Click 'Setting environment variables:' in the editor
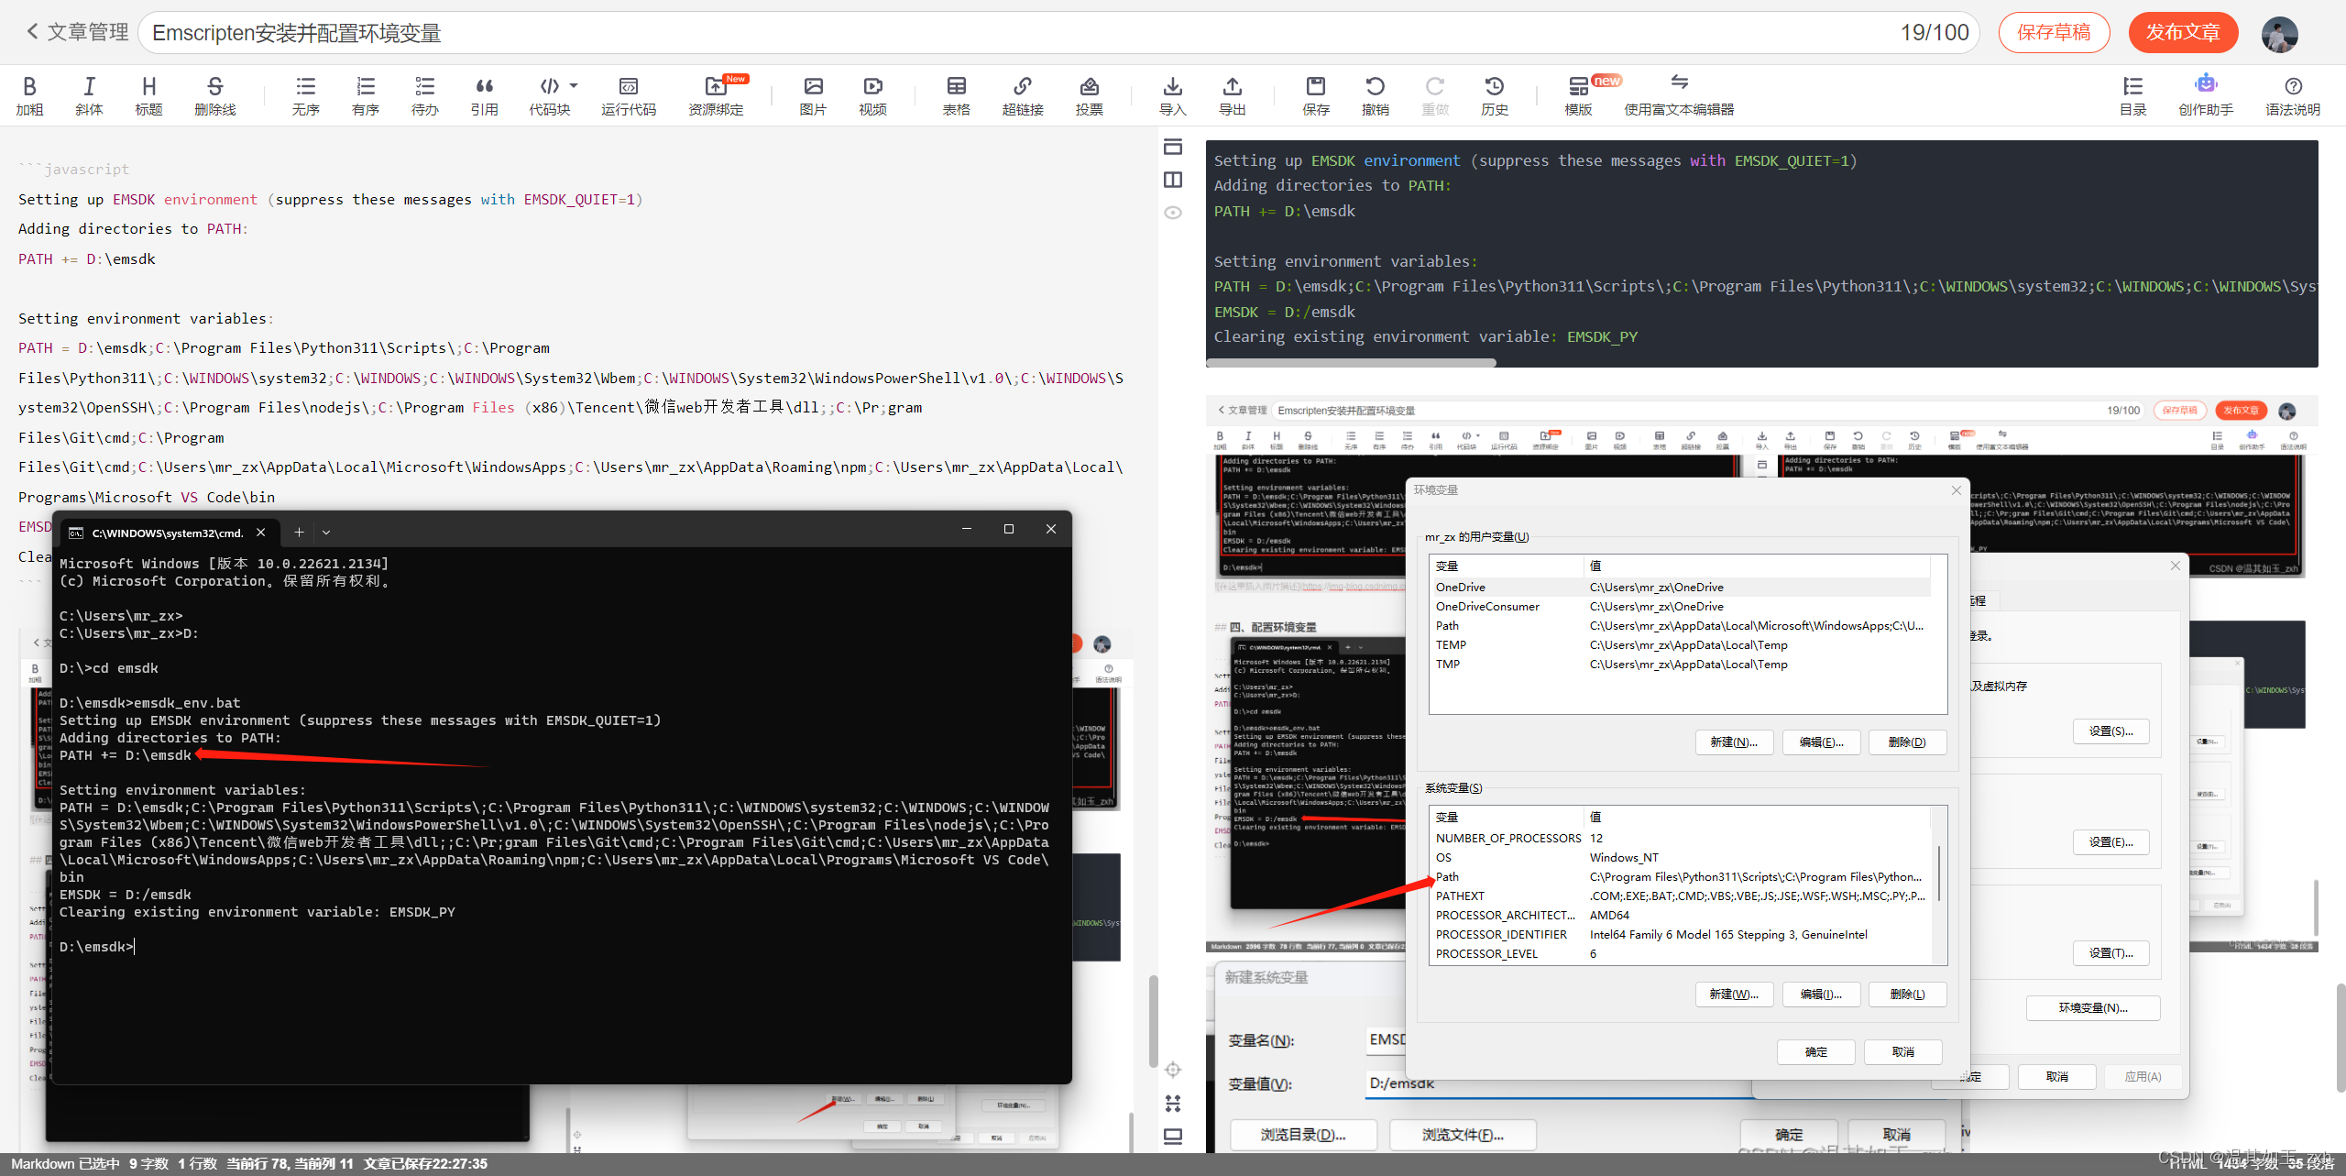2346x1176 pixels. pyautogui.click(x=146, y=319)
